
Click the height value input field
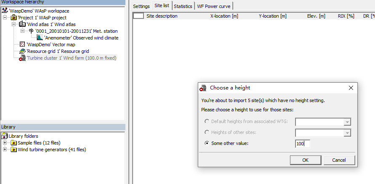302,144
